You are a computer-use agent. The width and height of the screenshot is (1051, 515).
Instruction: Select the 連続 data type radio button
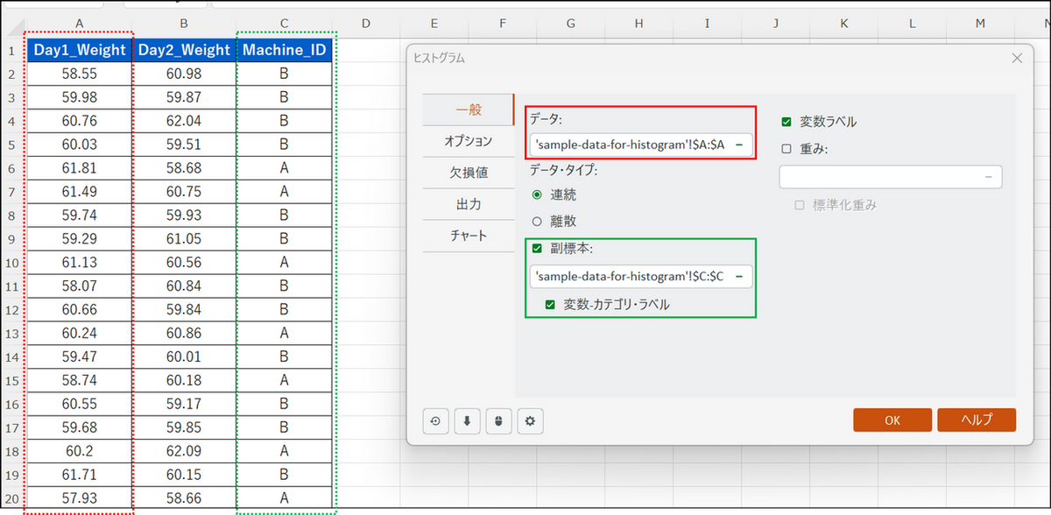tap(537, 194)
